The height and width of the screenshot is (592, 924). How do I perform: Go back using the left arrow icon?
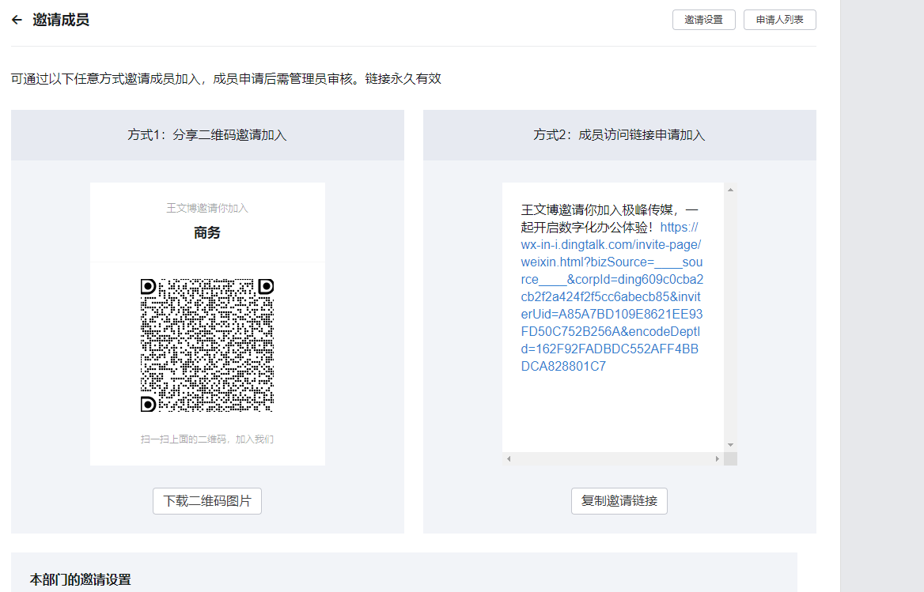click(17, 20)
